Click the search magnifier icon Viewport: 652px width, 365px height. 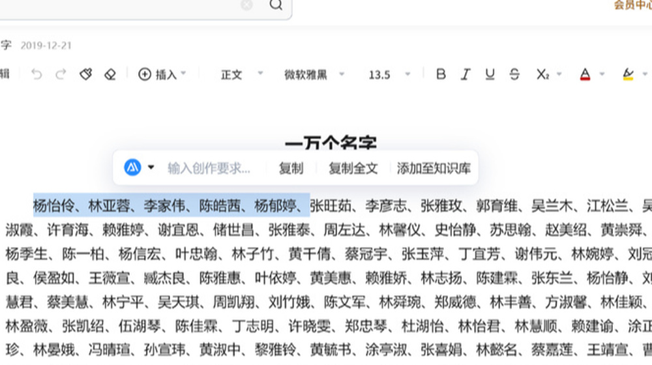276,5
